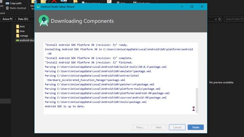Click the "Downloading Components" heading
Viewport: 244px width, 137px height.
[x=82, y=21]
